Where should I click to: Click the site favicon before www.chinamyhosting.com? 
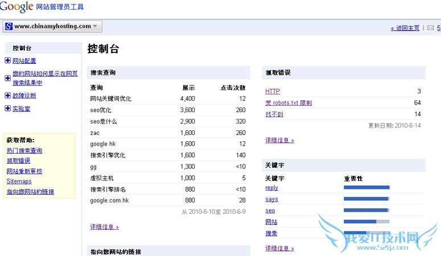click(9, 26)
